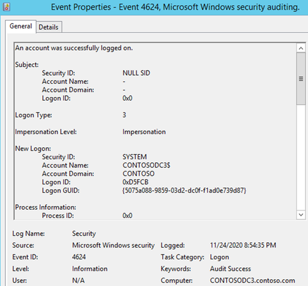Click the Event Properties window title icon

(6, 7)
